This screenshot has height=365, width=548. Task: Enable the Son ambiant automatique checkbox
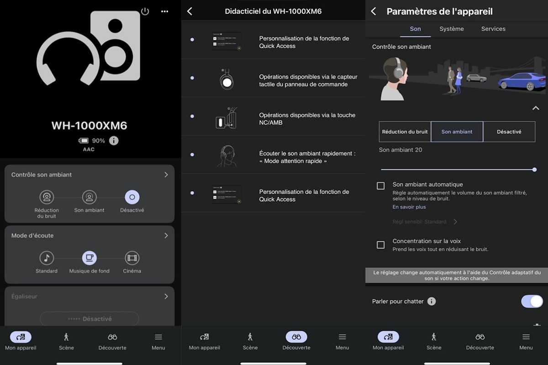(x=381, y=186)
